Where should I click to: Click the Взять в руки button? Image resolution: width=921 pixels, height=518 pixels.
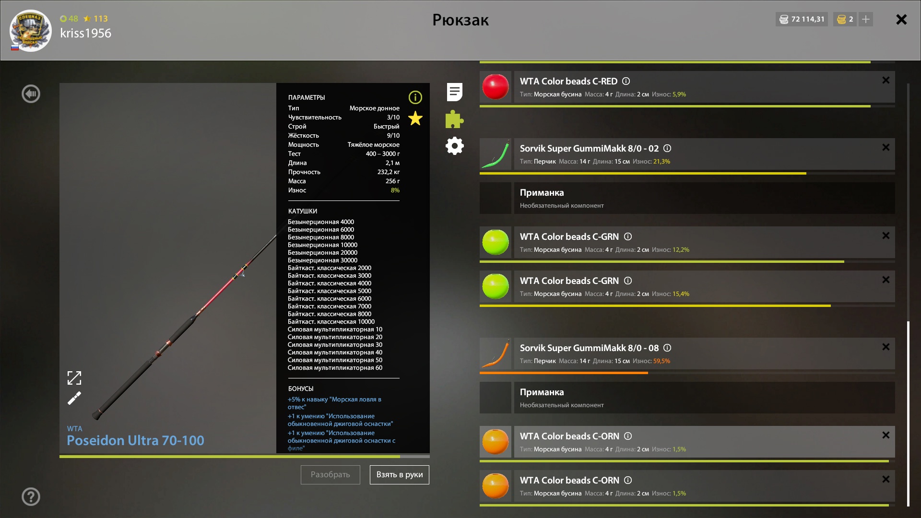click(400, 475)
